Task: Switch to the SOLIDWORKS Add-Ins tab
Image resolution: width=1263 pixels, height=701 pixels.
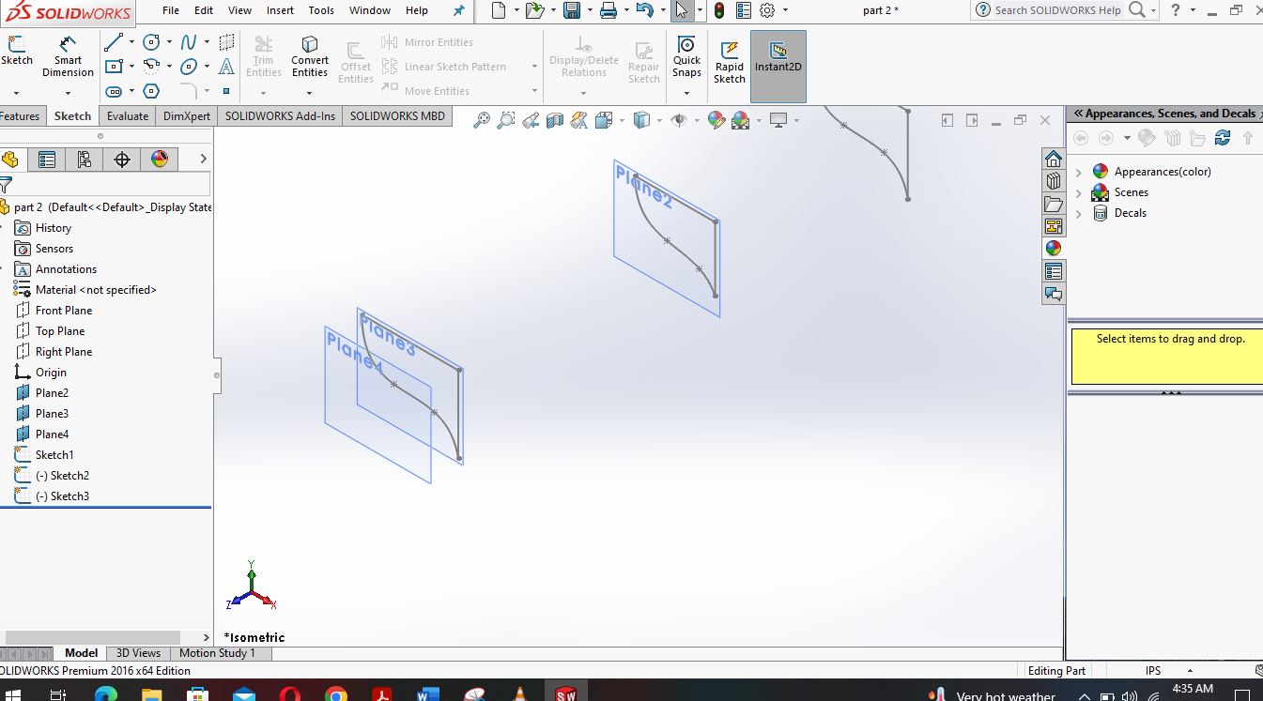Action: click(x=280, y=115)
